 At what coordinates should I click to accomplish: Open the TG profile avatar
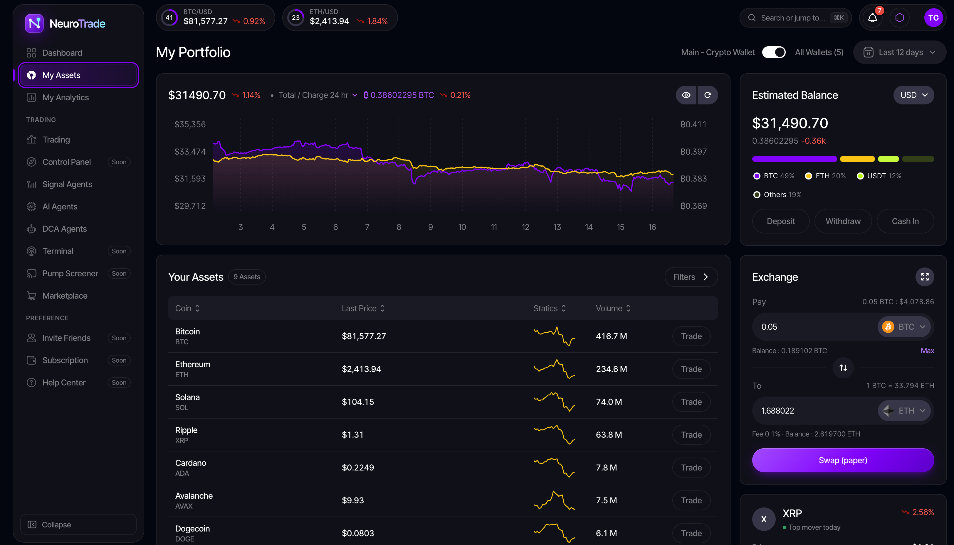coord(933,18)
